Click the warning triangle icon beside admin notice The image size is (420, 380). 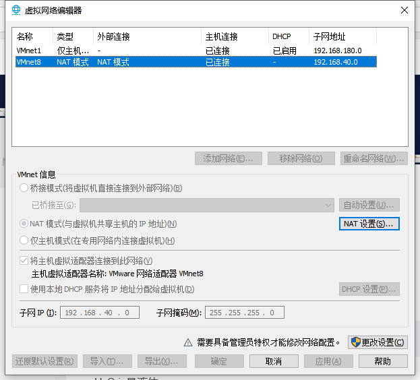[x=188, y=342]
